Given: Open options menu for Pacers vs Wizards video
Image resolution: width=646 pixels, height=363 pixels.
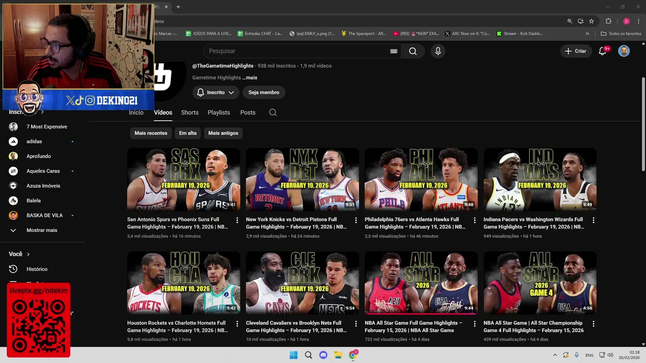Looking at the screenshot, I should pyautogui.click(x=594, y=220).
